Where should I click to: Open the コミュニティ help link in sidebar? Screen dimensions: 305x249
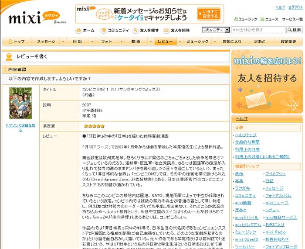(245, 196)
